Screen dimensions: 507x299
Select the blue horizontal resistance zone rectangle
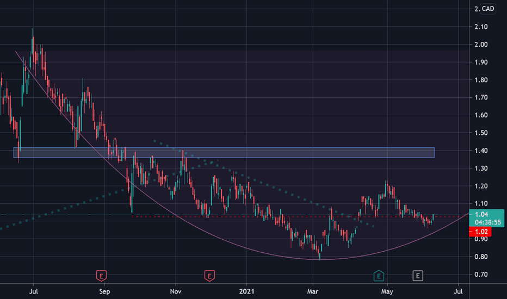224,153
